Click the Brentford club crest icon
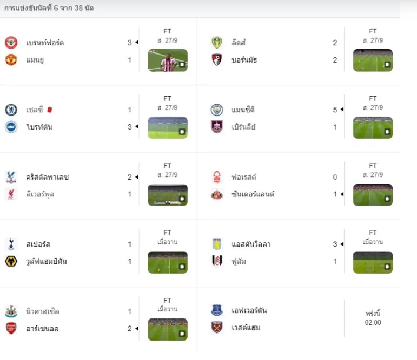Screen dimensions: 417x360 click(11, 43)
